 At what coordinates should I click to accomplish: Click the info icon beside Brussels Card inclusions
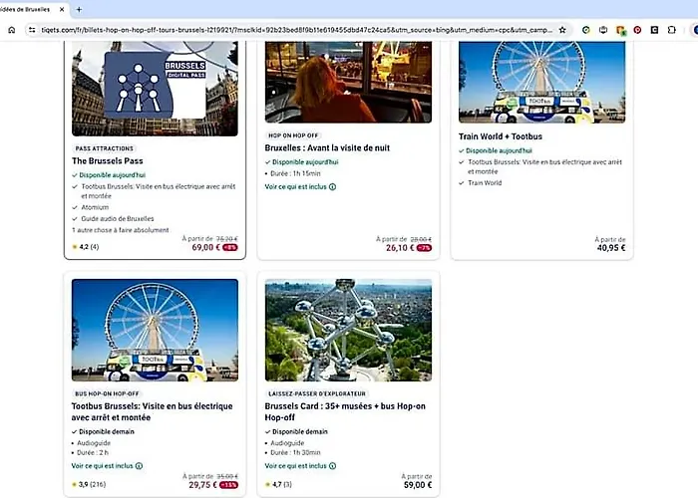[332, 466]
